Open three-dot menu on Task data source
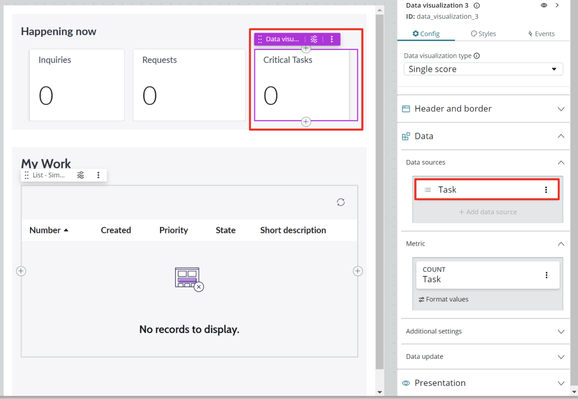This screenshot has height=399, width=578. (x=546, y=190)
